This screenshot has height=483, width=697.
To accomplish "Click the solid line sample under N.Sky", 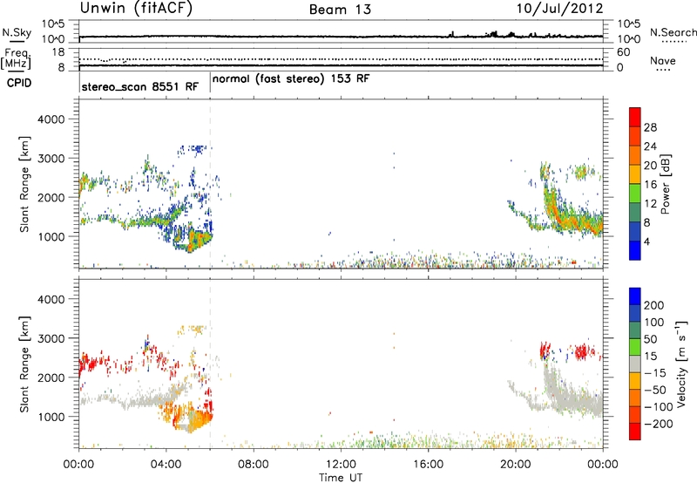I will tap(17, 41).
